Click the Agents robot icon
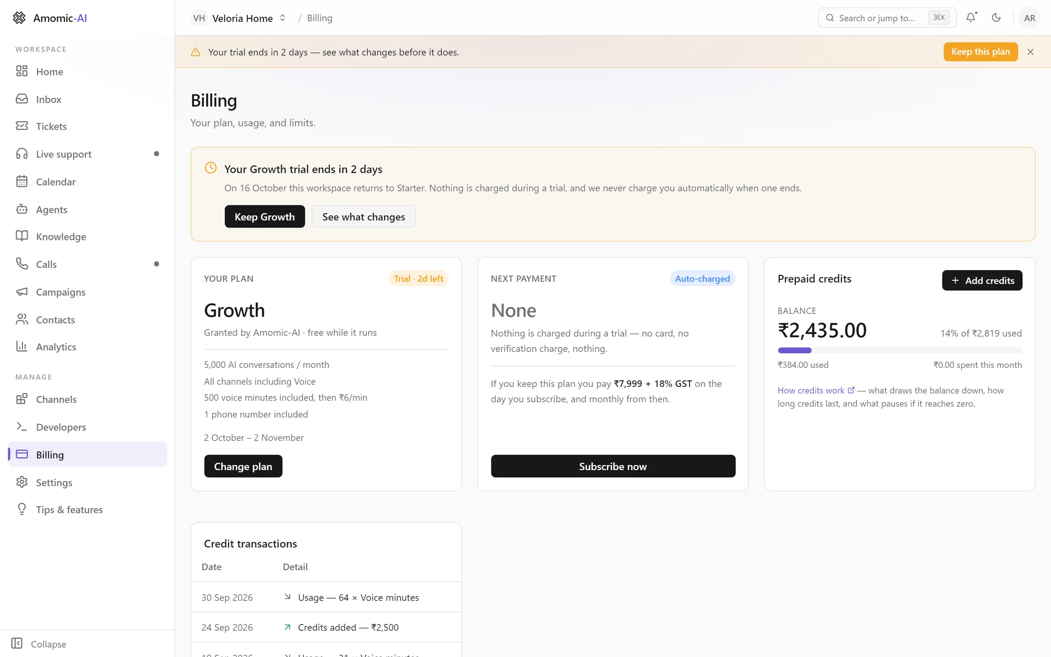The width and height of the screenshot is (1051, 657). point(22,209)
